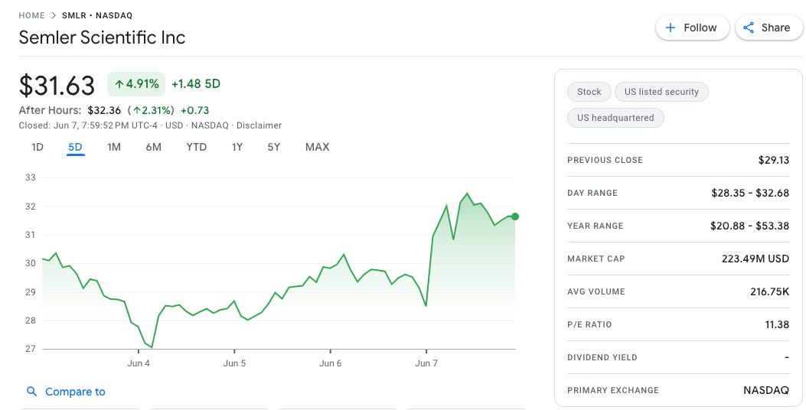Click the magnifier icon beside Compare to
806x410 pixels.
[32, 392]
